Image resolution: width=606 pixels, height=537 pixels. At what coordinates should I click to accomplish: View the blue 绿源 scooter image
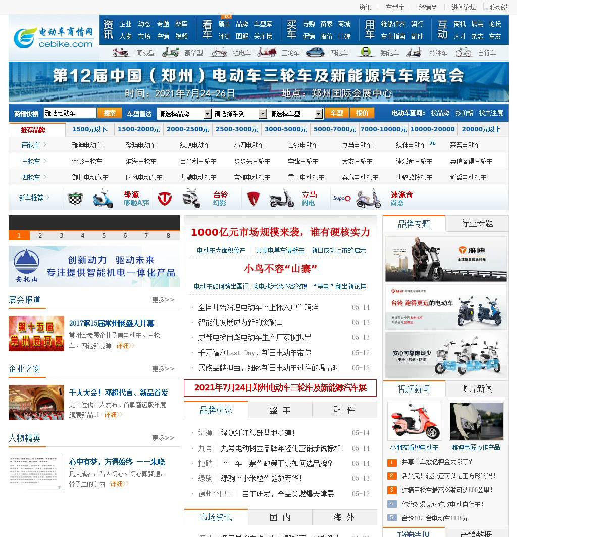click(103, 198)
